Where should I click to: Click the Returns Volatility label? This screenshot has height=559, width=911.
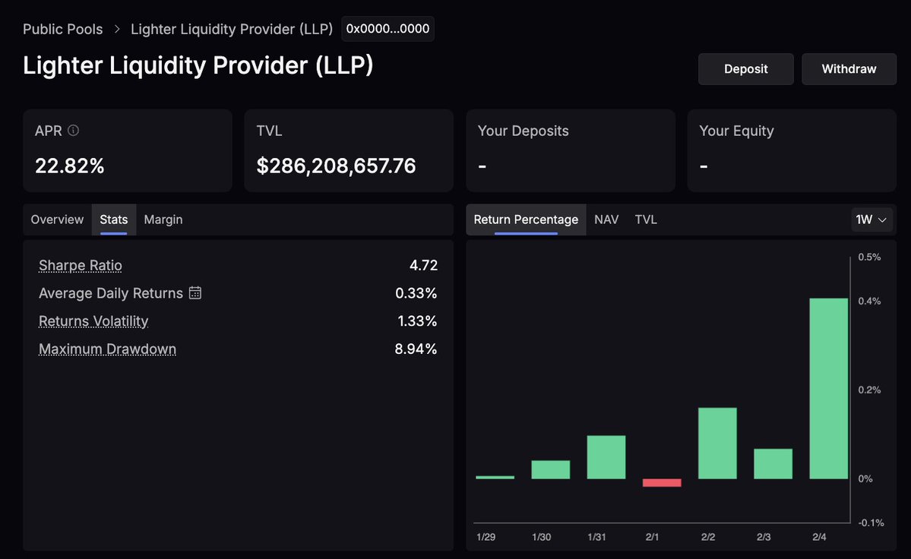pyautogui.click(x=93, y=321)
